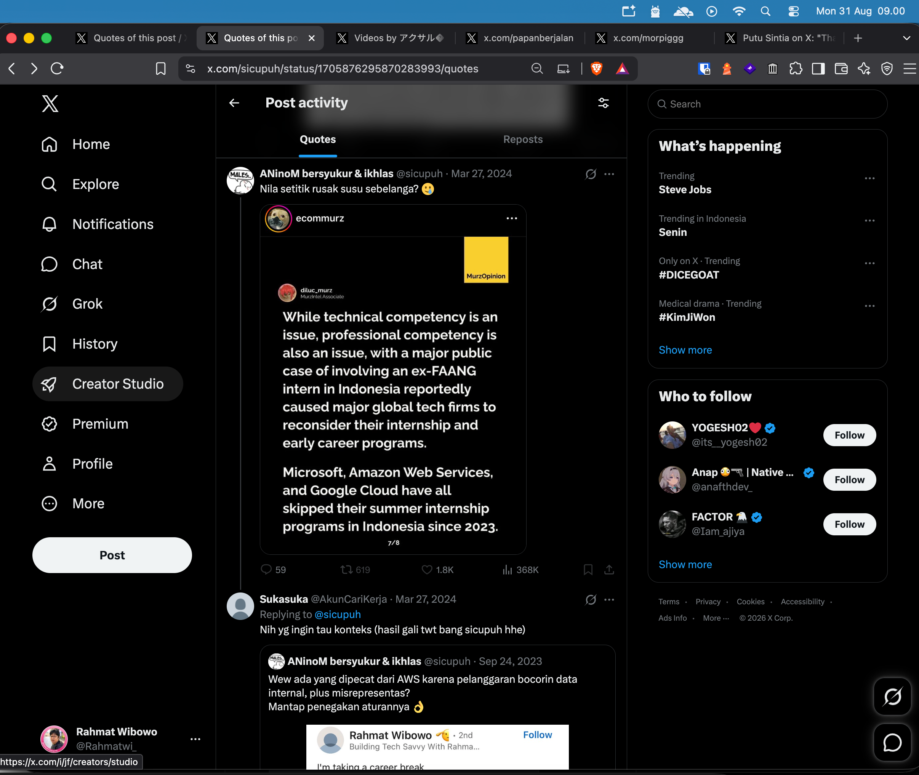Open more options on Sukasuka's reply
Viewport: 919px width, 775px height.
pyautogui.click(x=609, y=599)
